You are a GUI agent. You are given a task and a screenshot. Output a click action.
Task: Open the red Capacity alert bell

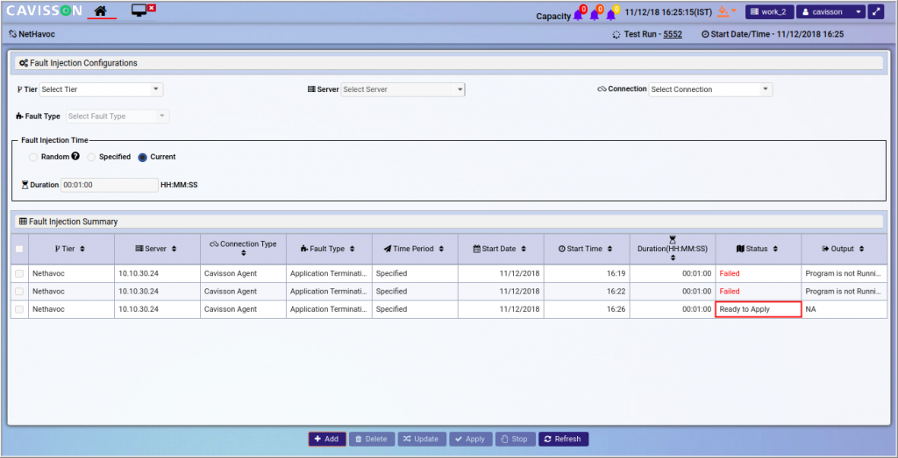[579, 14]
